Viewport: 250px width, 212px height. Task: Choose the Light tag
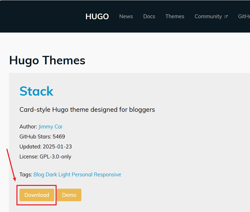click(x=64, y=175)
